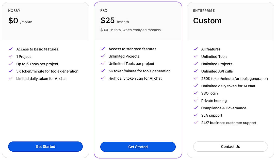Click checkmark beside High daily token cap
Viewport: 276px width, 161px height.
tap(103, 78)
